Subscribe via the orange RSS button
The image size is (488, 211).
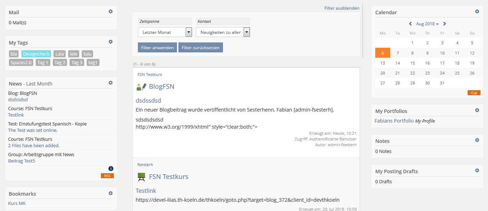coord(107,176)
